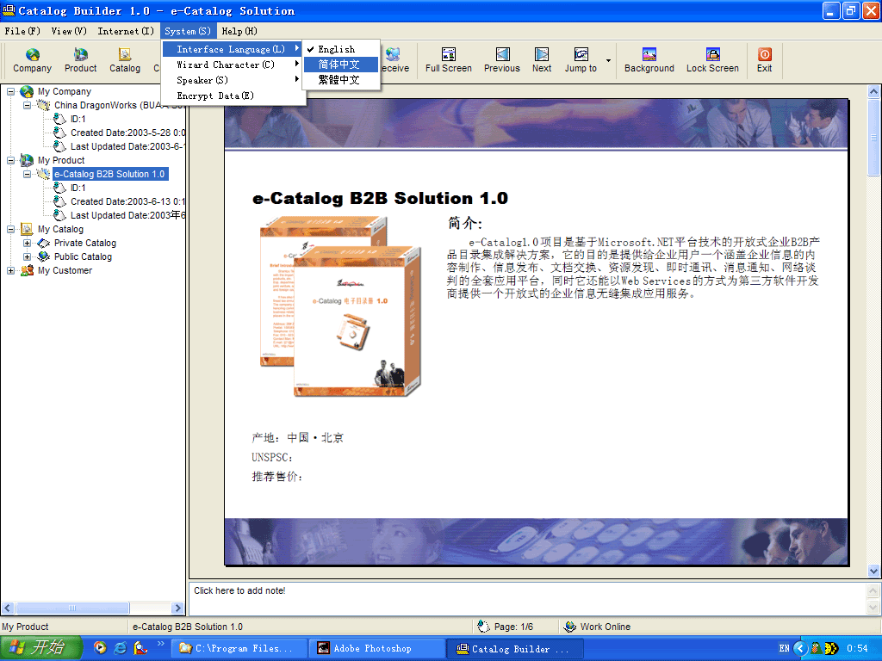Open the Internet menu
This screenshot has height=661, width=882.
pos(126,31)
